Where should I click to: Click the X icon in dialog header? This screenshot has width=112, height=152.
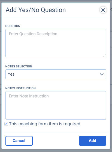(103, 10)
